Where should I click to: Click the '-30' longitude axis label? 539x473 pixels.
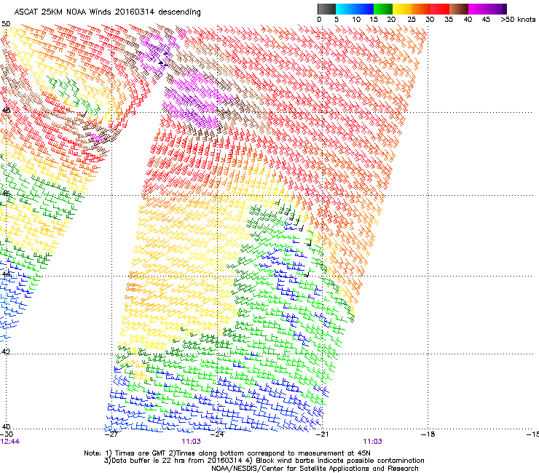(x=7, y=434)
